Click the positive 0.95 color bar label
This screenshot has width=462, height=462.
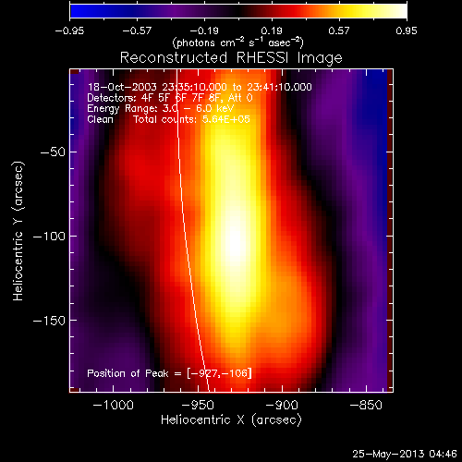[407, 30]
